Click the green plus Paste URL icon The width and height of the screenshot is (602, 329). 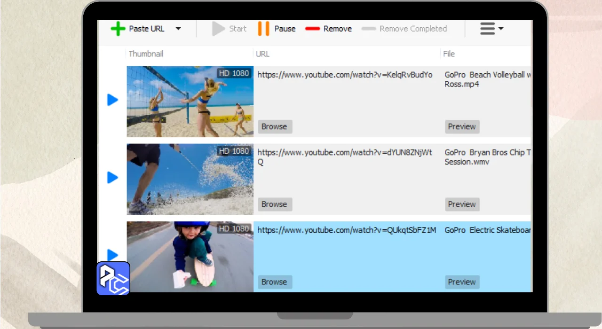pos(118,29)
